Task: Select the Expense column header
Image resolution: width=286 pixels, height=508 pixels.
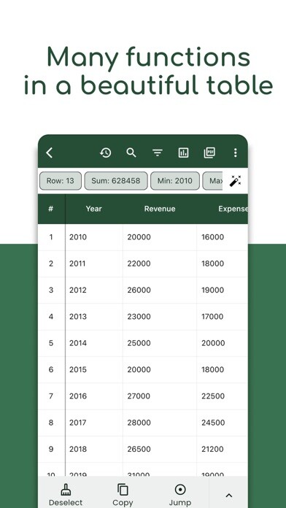Action: 223,209
